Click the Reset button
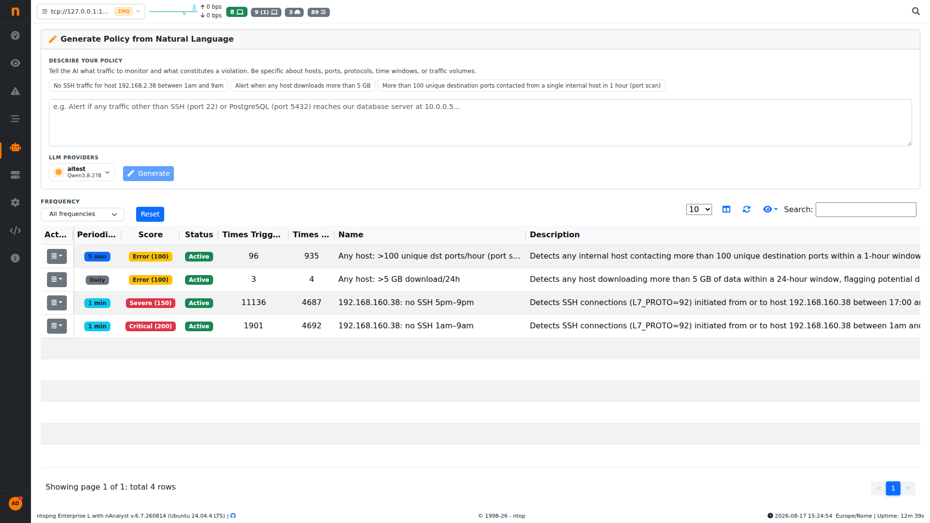 tap(150, 214)
